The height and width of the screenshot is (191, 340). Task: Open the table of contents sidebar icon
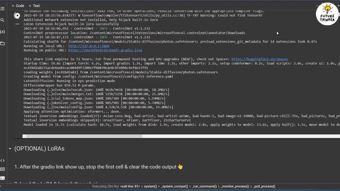tap(2, 9)
